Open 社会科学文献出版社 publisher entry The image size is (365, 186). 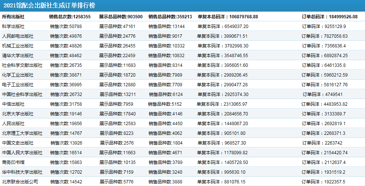click(x=22, y=65)
